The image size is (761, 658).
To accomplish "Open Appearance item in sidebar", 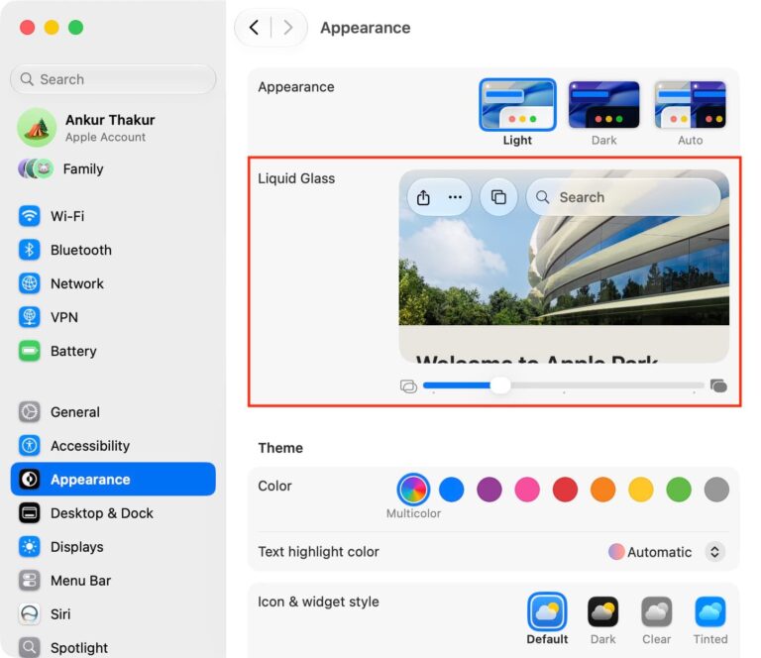I will (113, 480).
